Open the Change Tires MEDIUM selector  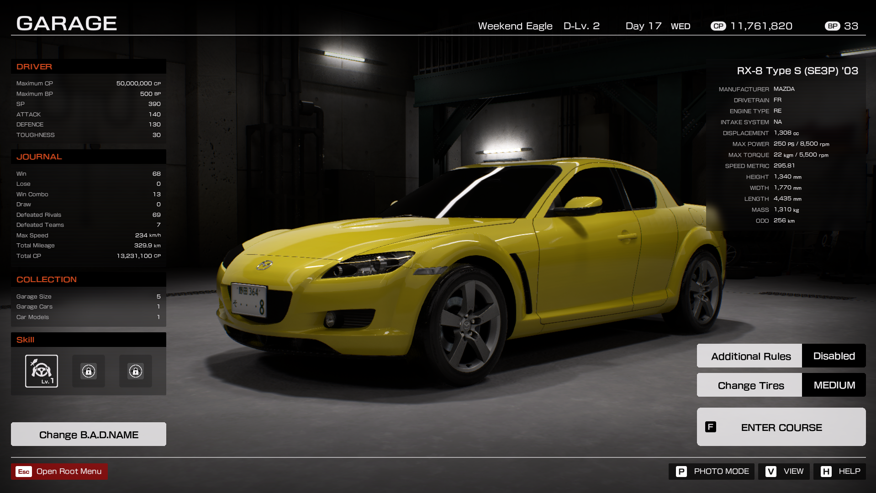click(781, 385)
